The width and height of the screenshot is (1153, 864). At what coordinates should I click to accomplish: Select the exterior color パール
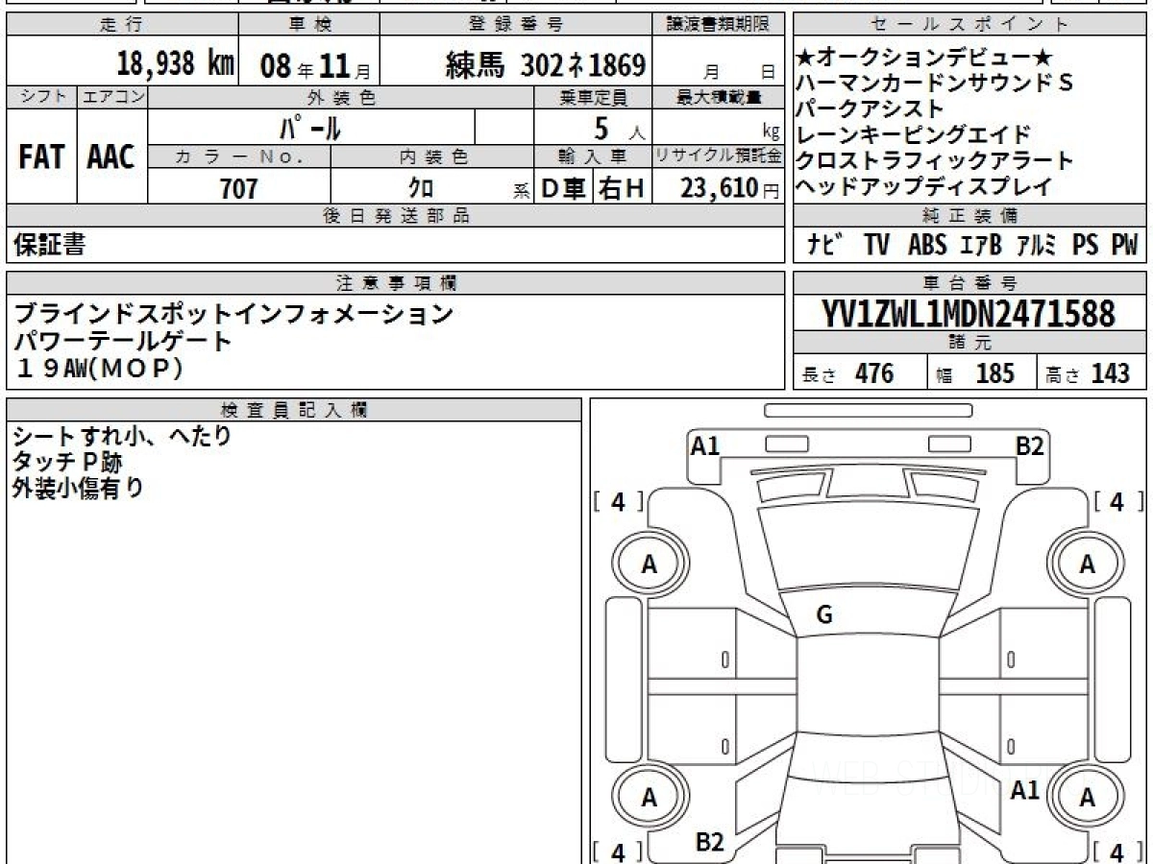click(x=310, y=127)
